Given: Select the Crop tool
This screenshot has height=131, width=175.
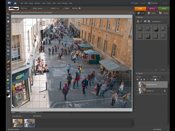Looking at the screenshot, I should pos(8,47).
